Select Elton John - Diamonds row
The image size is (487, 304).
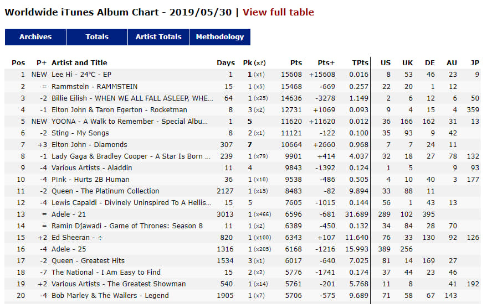click(x=243, y=145)
